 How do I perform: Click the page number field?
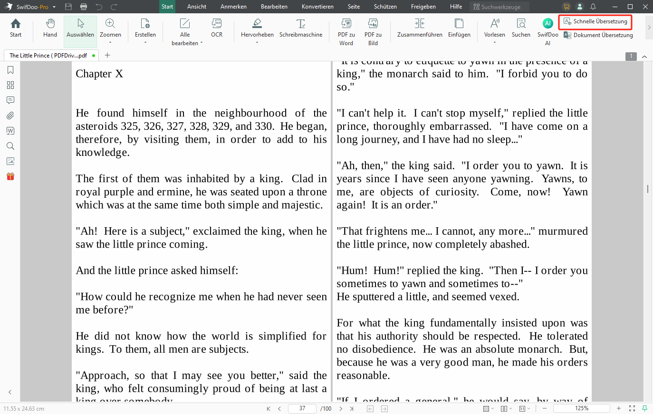[x=302, y=408]
